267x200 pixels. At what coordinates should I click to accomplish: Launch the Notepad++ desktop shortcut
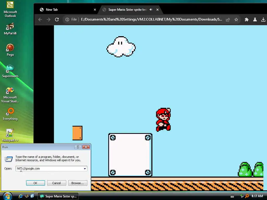(10, 135)
